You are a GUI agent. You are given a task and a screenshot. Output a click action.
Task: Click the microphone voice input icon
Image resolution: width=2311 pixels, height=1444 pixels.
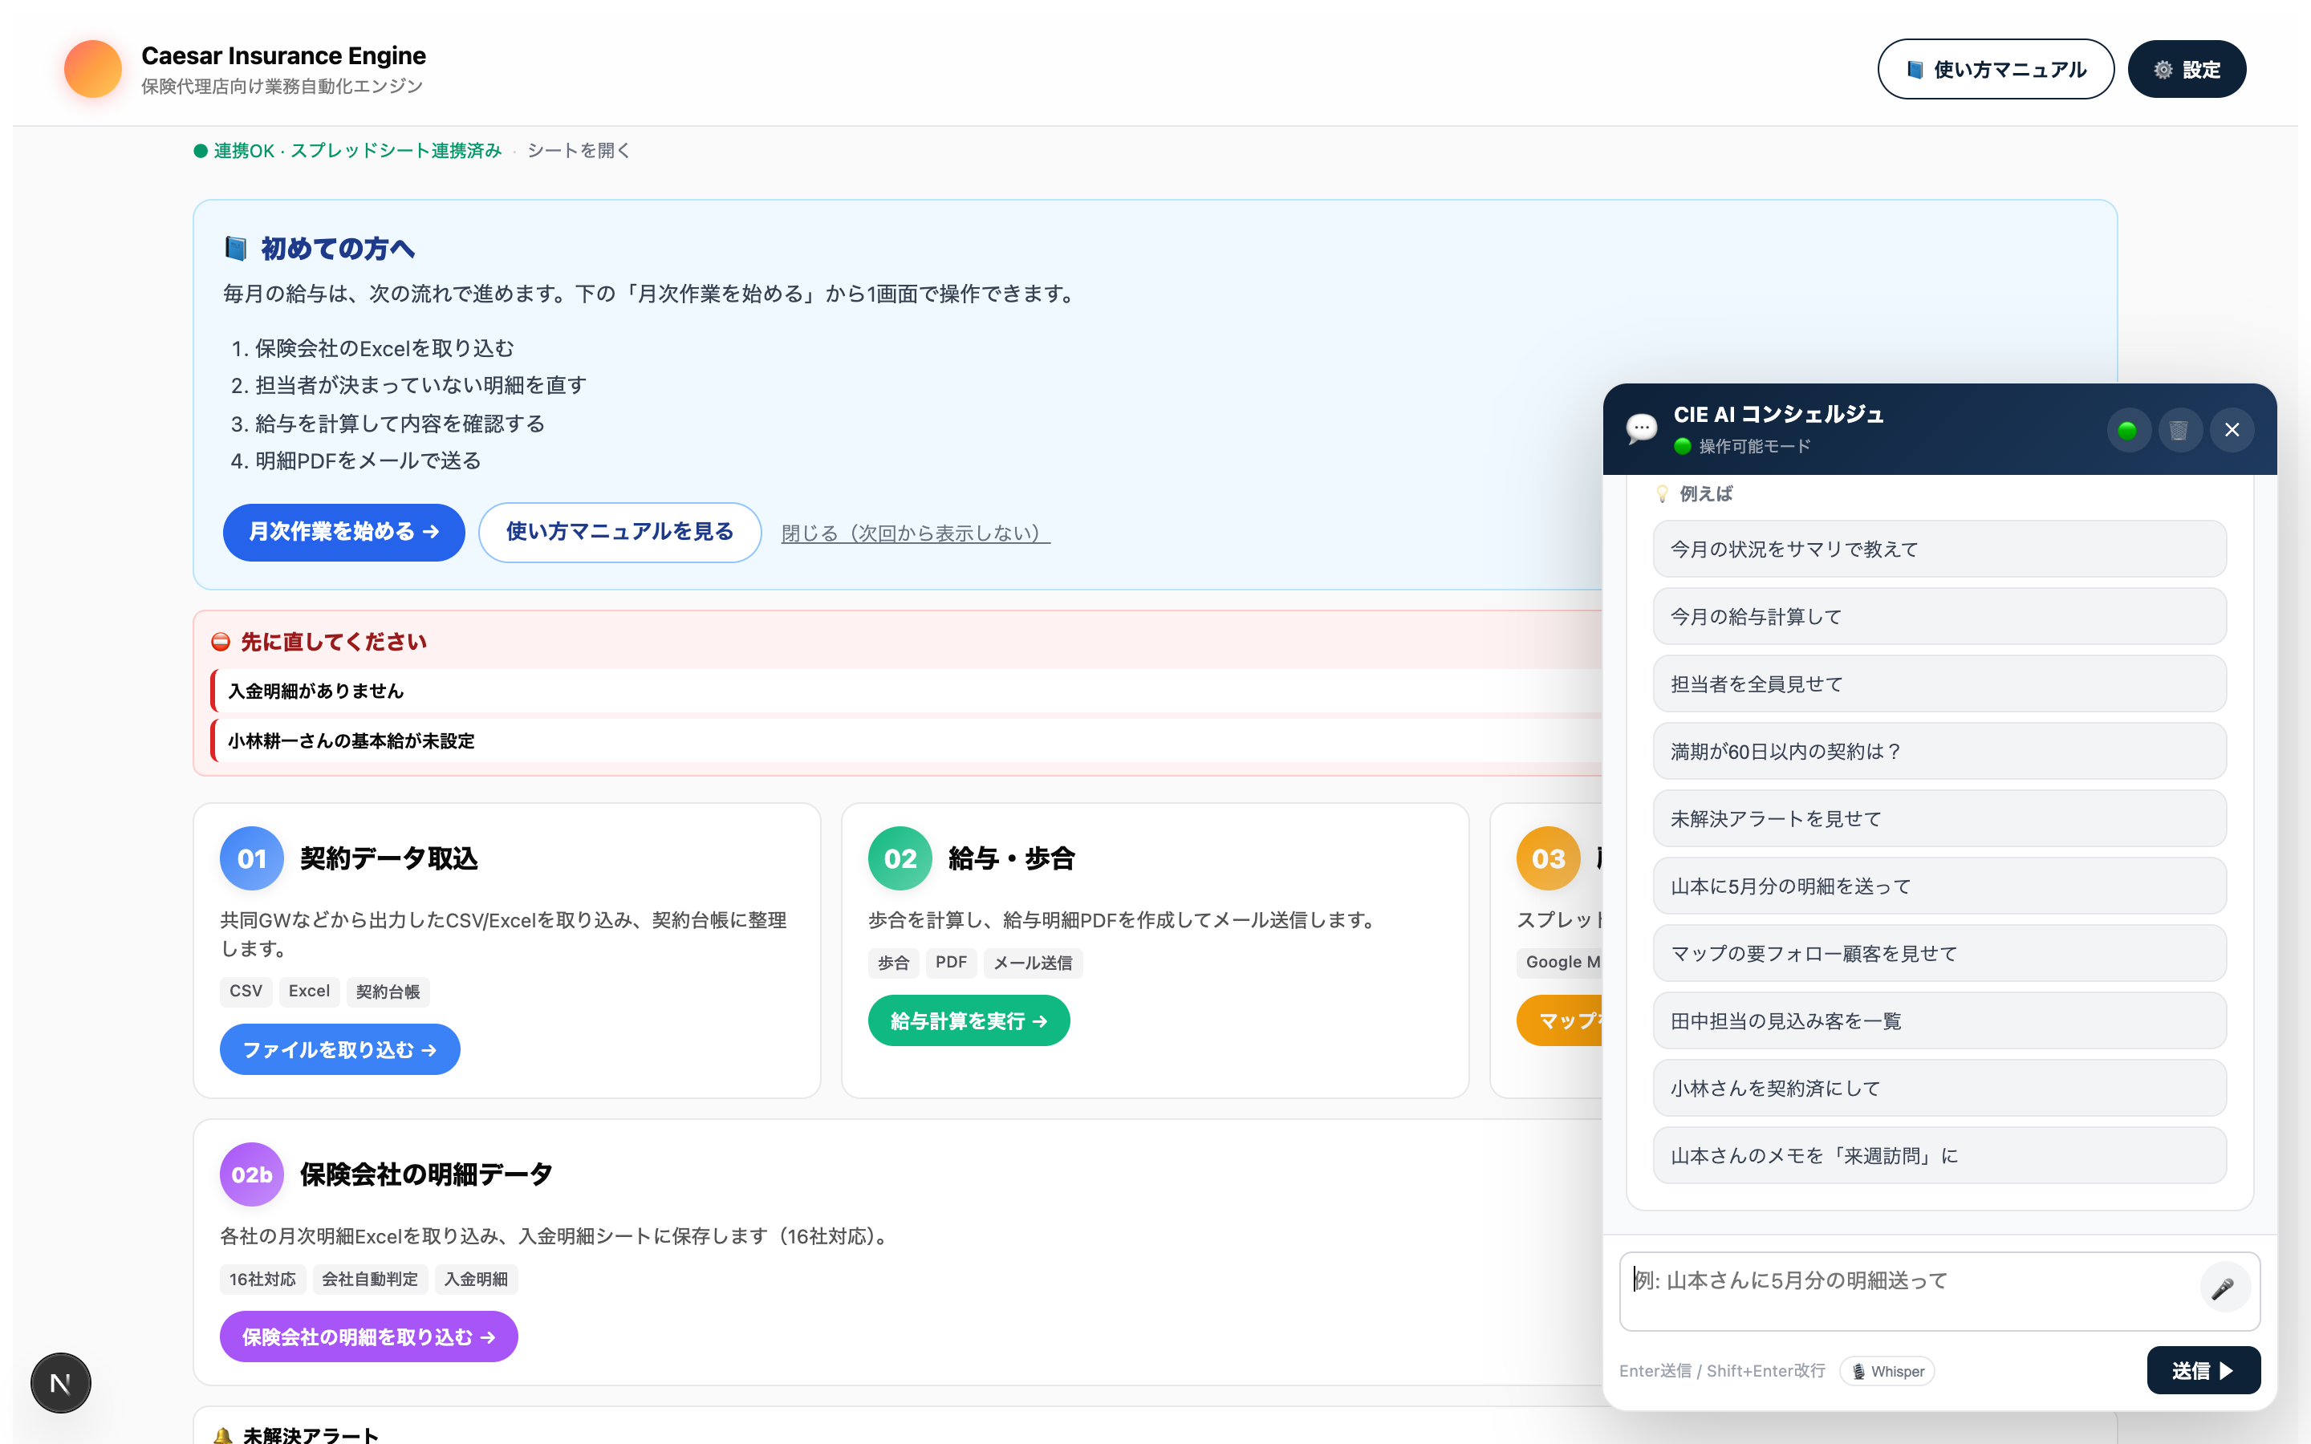point(2224,1288)
